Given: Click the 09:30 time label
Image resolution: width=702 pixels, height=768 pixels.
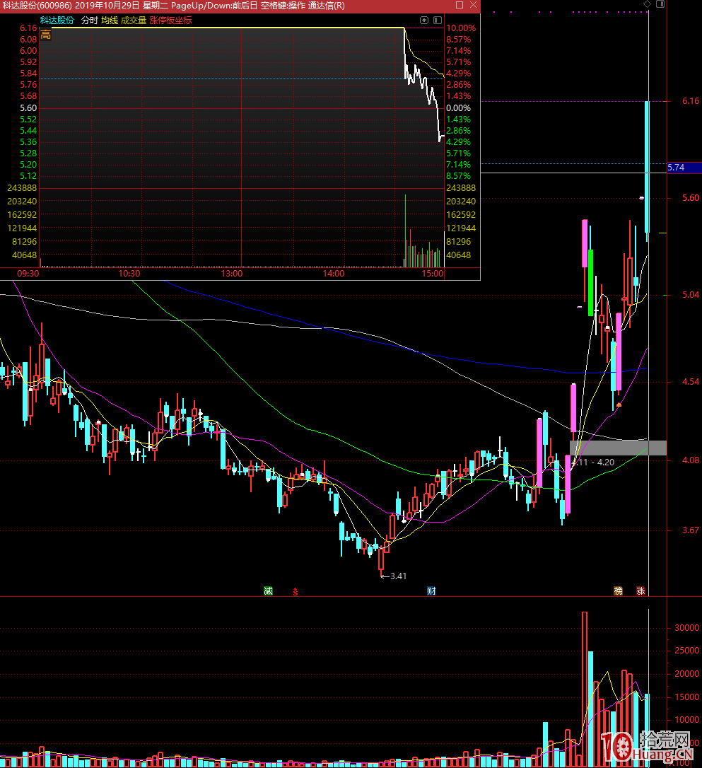Looking at the screenshot, I should pyautogui.click(x=28, y=273).
